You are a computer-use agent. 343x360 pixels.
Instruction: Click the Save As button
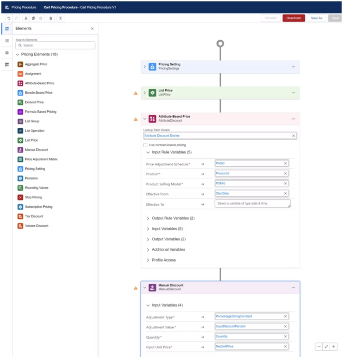[x=316, y=18]
